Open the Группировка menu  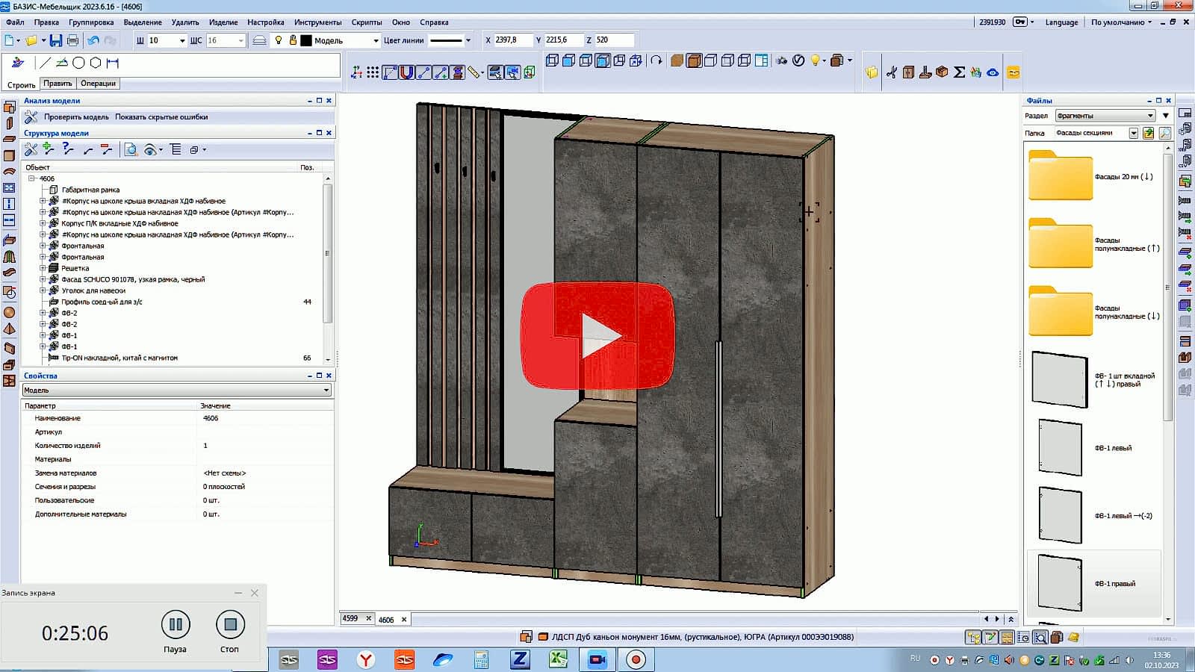click(91, 22)
